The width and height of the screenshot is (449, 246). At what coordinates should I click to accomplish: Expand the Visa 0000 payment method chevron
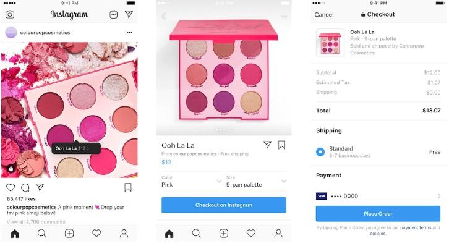[439, 196]
